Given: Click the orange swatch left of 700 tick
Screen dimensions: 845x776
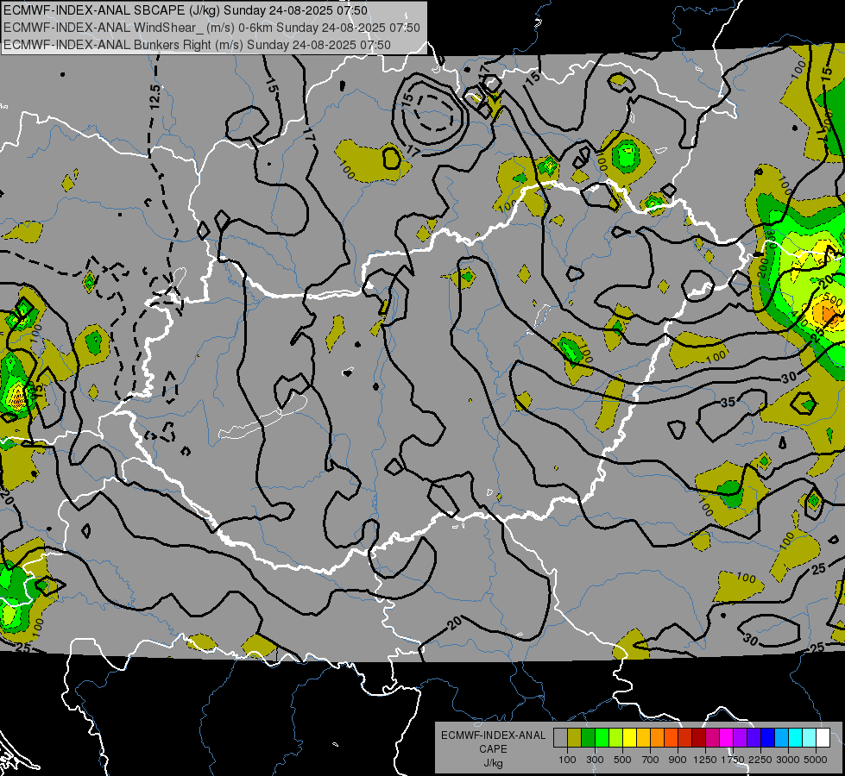Looking at the screenshot, I should [x=658, y=738].
